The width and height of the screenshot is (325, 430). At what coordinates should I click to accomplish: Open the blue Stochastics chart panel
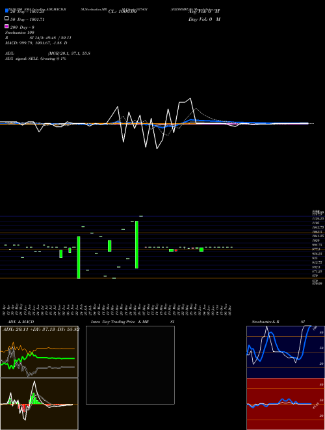pos(285,352)
